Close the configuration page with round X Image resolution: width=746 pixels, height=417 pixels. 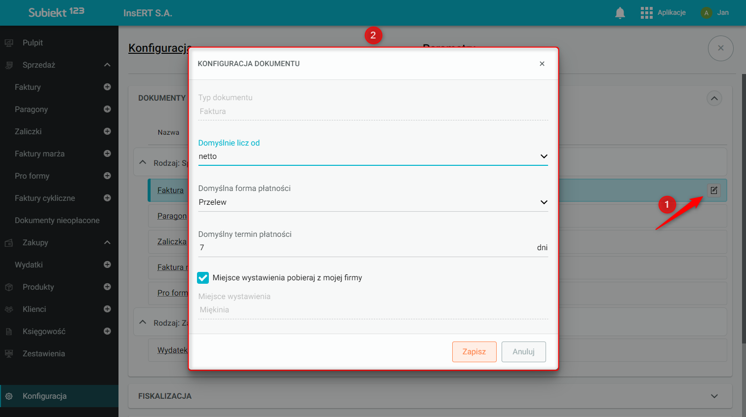click(721, 48)
